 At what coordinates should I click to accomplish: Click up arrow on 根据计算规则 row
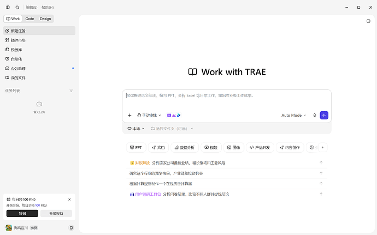coord(321,184)
